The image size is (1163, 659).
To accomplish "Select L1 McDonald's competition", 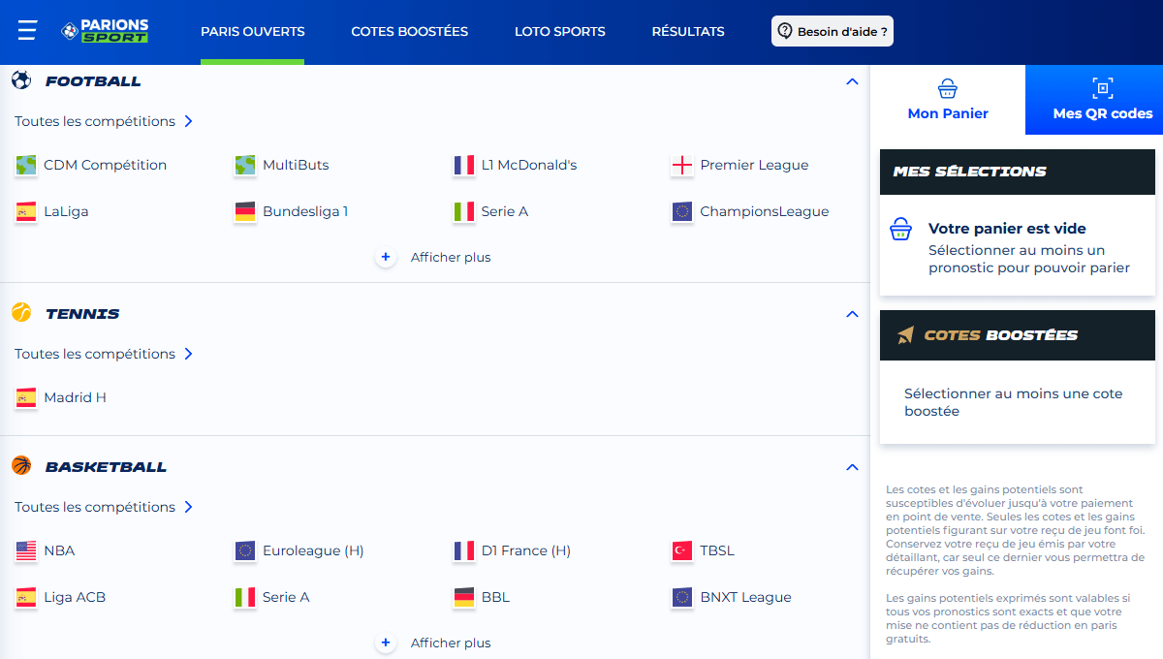I will (x=529, y=165).
